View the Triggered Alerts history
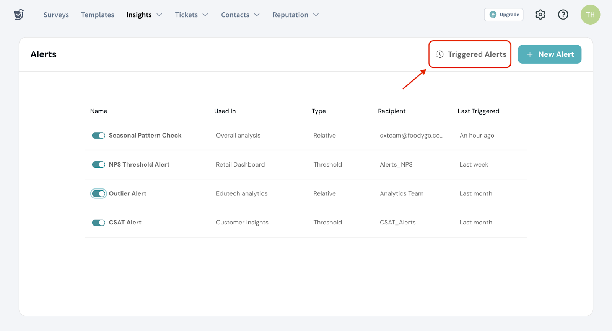Viewport: 612px width, 331px height. (x=477, y=54)
